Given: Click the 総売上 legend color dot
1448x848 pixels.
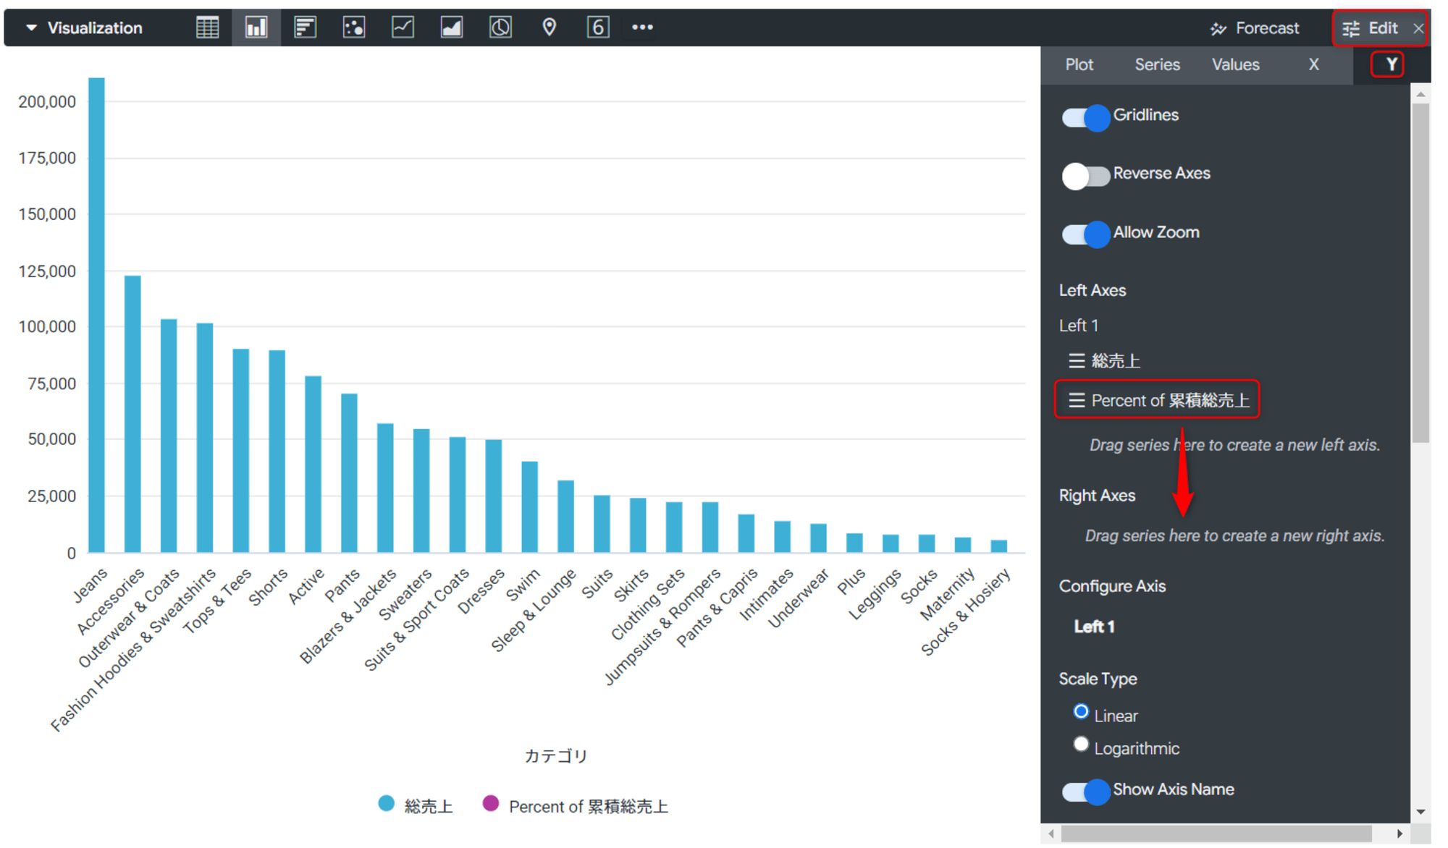Looking at the screenshot, I should [387, 803].
